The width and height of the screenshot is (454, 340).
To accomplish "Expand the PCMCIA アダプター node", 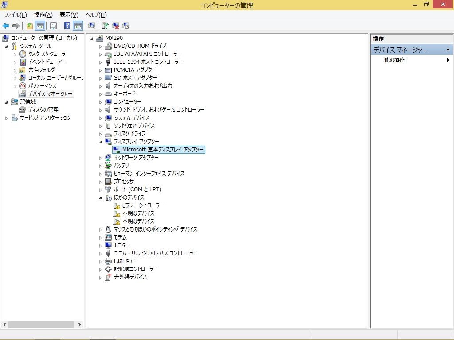I will click(101, 70).
